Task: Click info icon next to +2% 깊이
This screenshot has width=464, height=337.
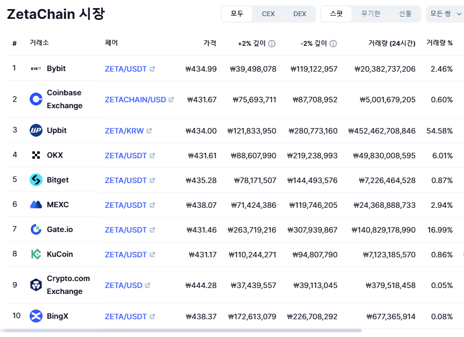Action: click(x=272, y=44)
